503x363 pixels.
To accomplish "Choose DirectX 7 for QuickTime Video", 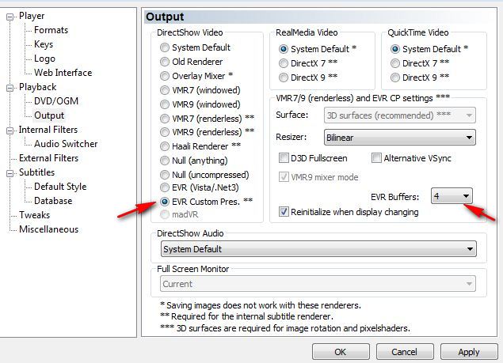I will click(x=395, y=63).
